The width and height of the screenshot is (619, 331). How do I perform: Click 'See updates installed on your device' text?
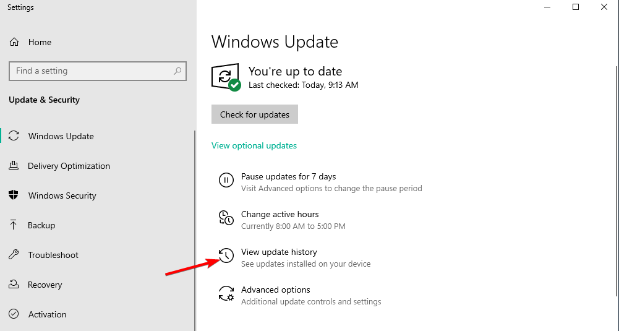pyautogui.click(x=306, y=264)
